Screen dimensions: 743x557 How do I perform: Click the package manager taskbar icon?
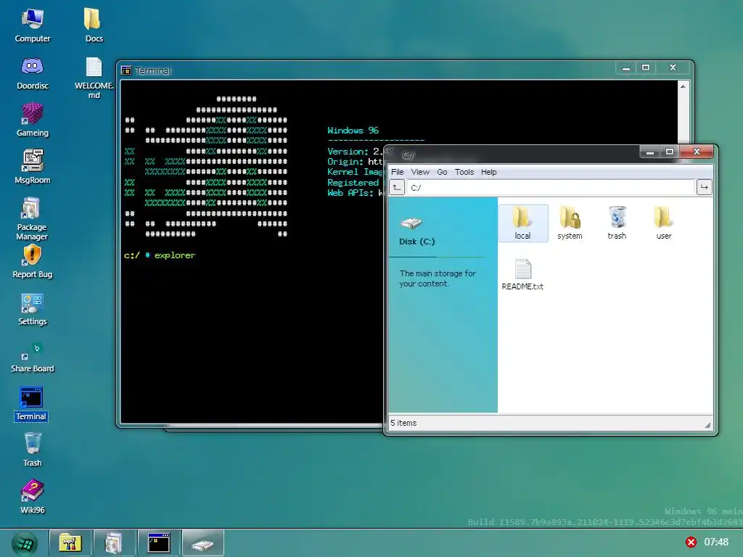point(114,542)
